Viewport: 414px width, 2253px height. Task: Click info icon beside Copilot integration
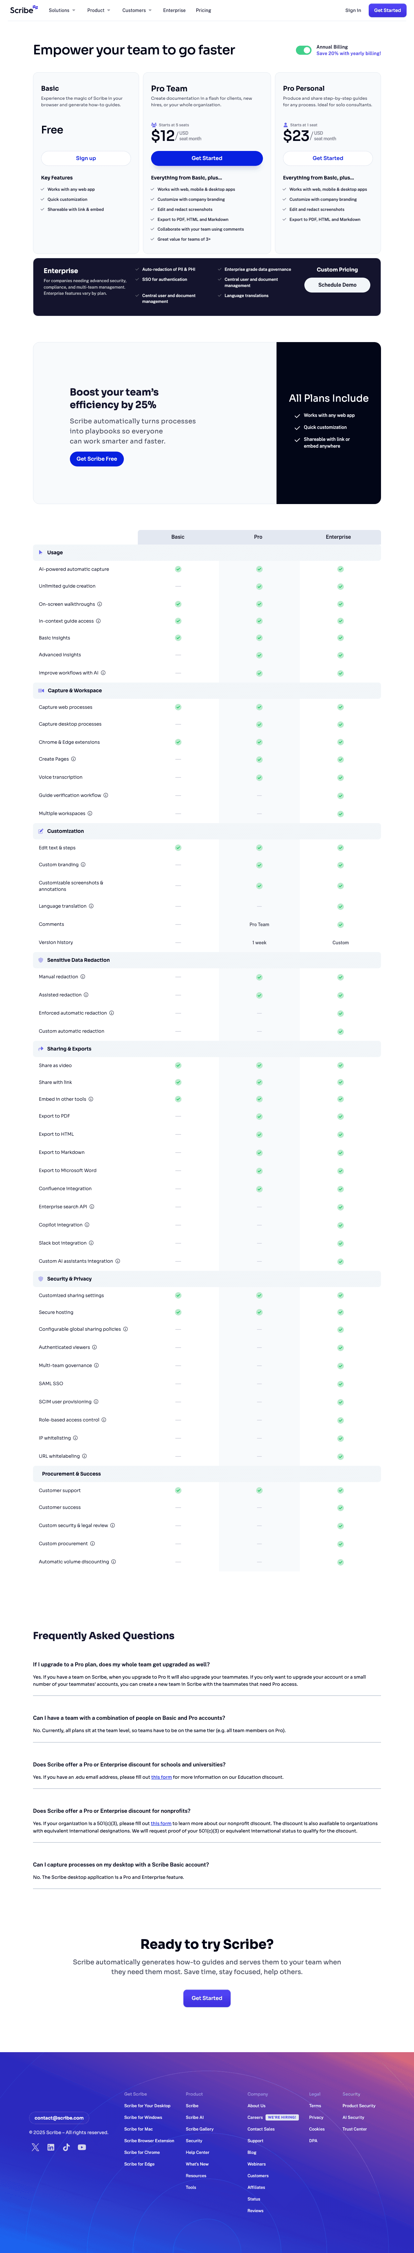pyautogui.click(x=87, y=1224)
